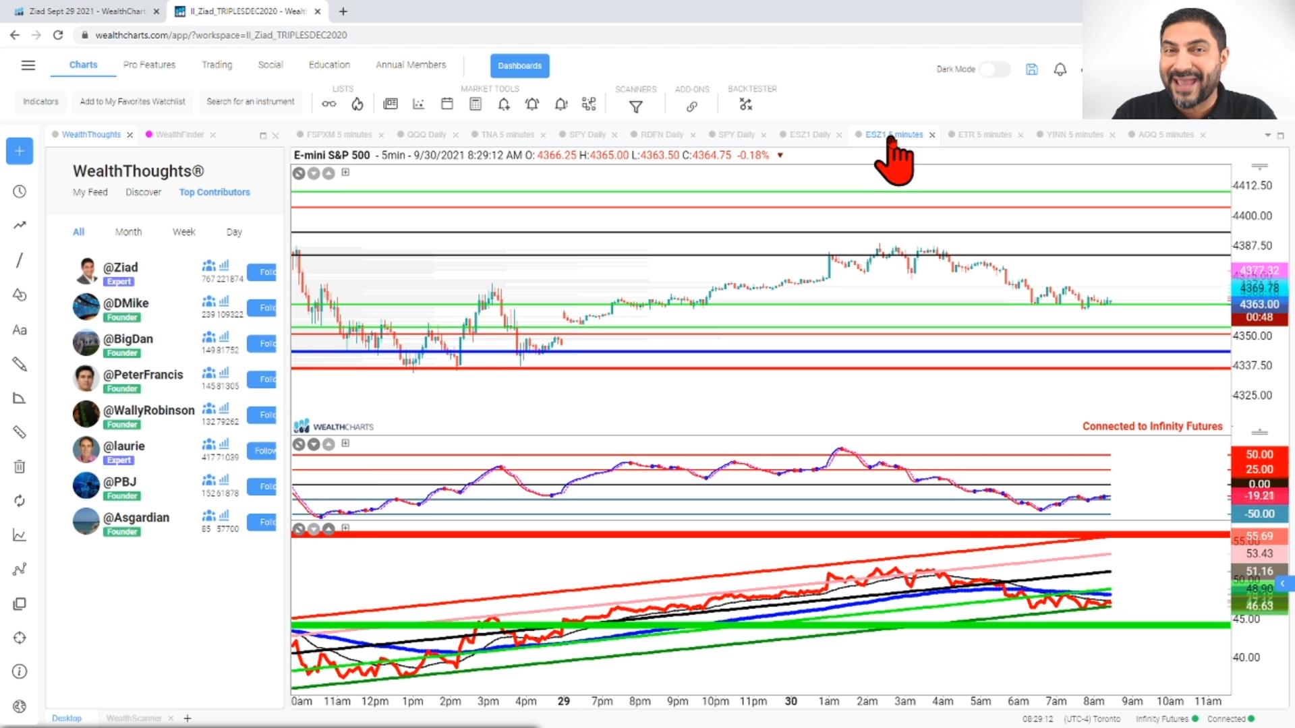This screenshot has height=728, width=1295.
Task: Click Add to My Favorites Watchlist
Action: tap(132, 102)
